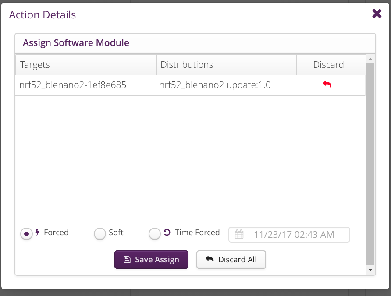
Task: Click the scrollbar up arrow
Action: pyautogui.click(x=370, y=59)
